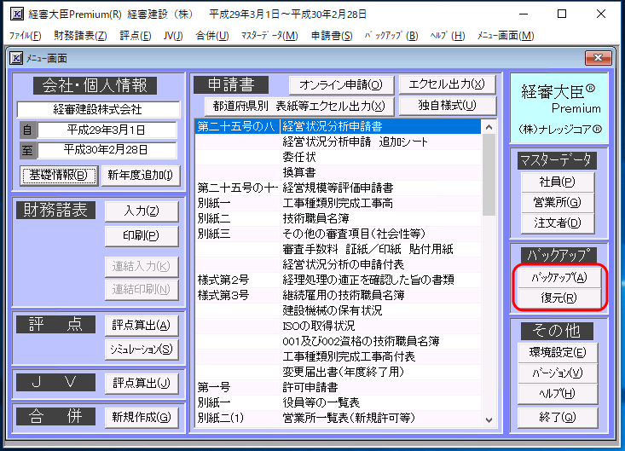Select the 許可申請書 row
Screen dimensions: 625x451
(x=338, y=387)
